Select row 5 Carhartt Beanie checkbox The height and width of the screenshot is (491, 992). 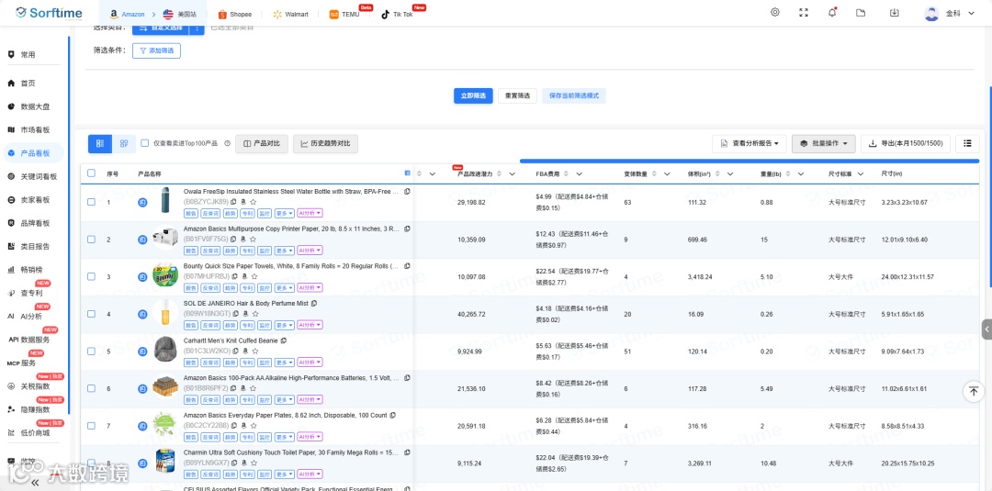coord(91,351)
